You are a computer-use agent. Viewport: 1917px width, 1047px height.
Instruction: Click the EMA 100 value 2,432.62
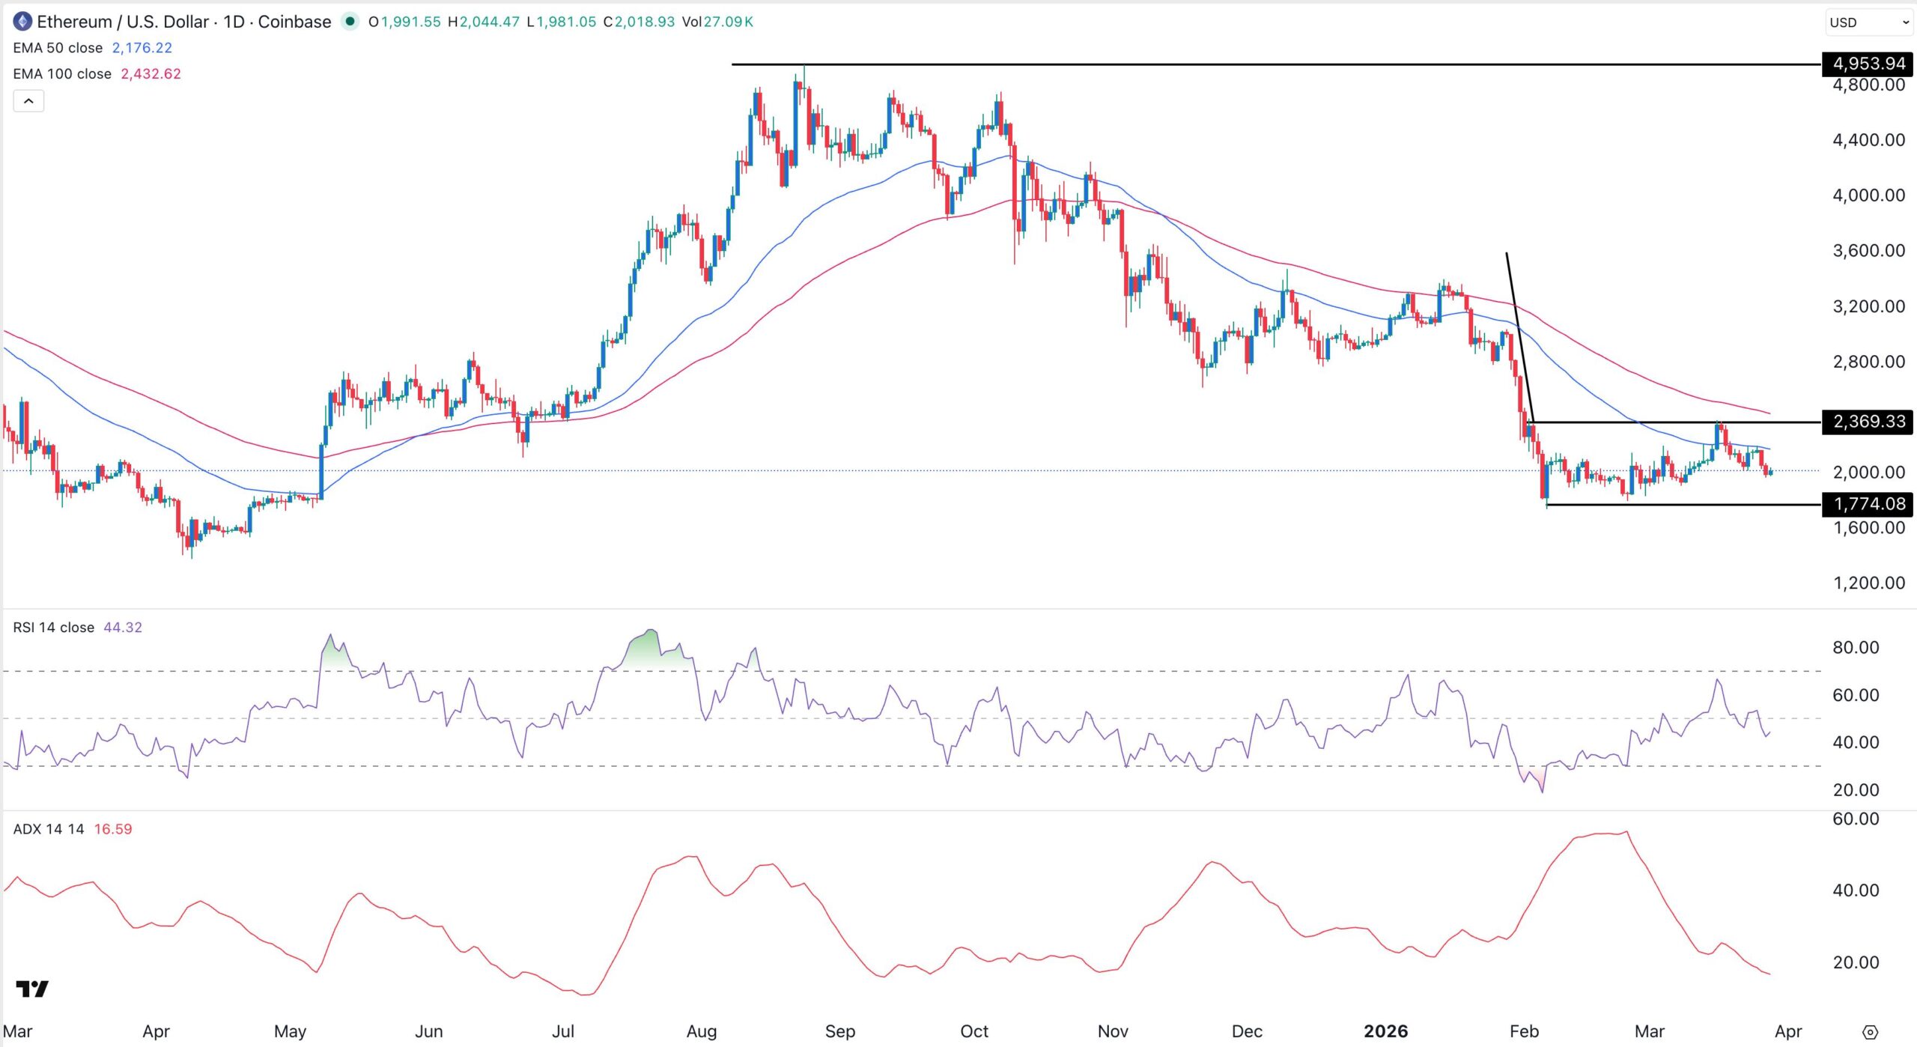click(x=151, y=74)
